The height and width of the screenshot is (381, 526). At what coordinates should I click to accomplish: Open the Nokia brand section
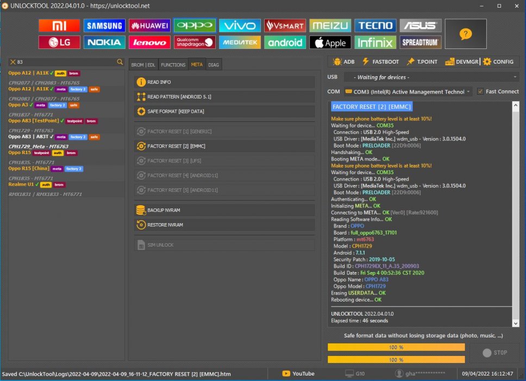tap(104, 42)
